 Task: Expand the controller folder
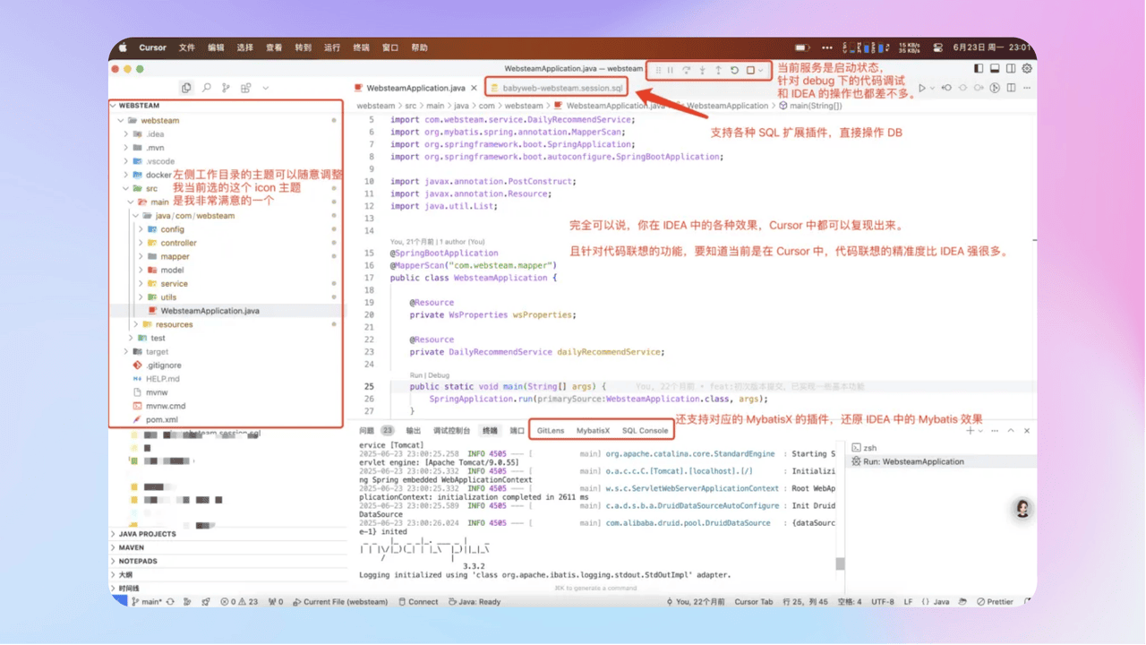178,243
